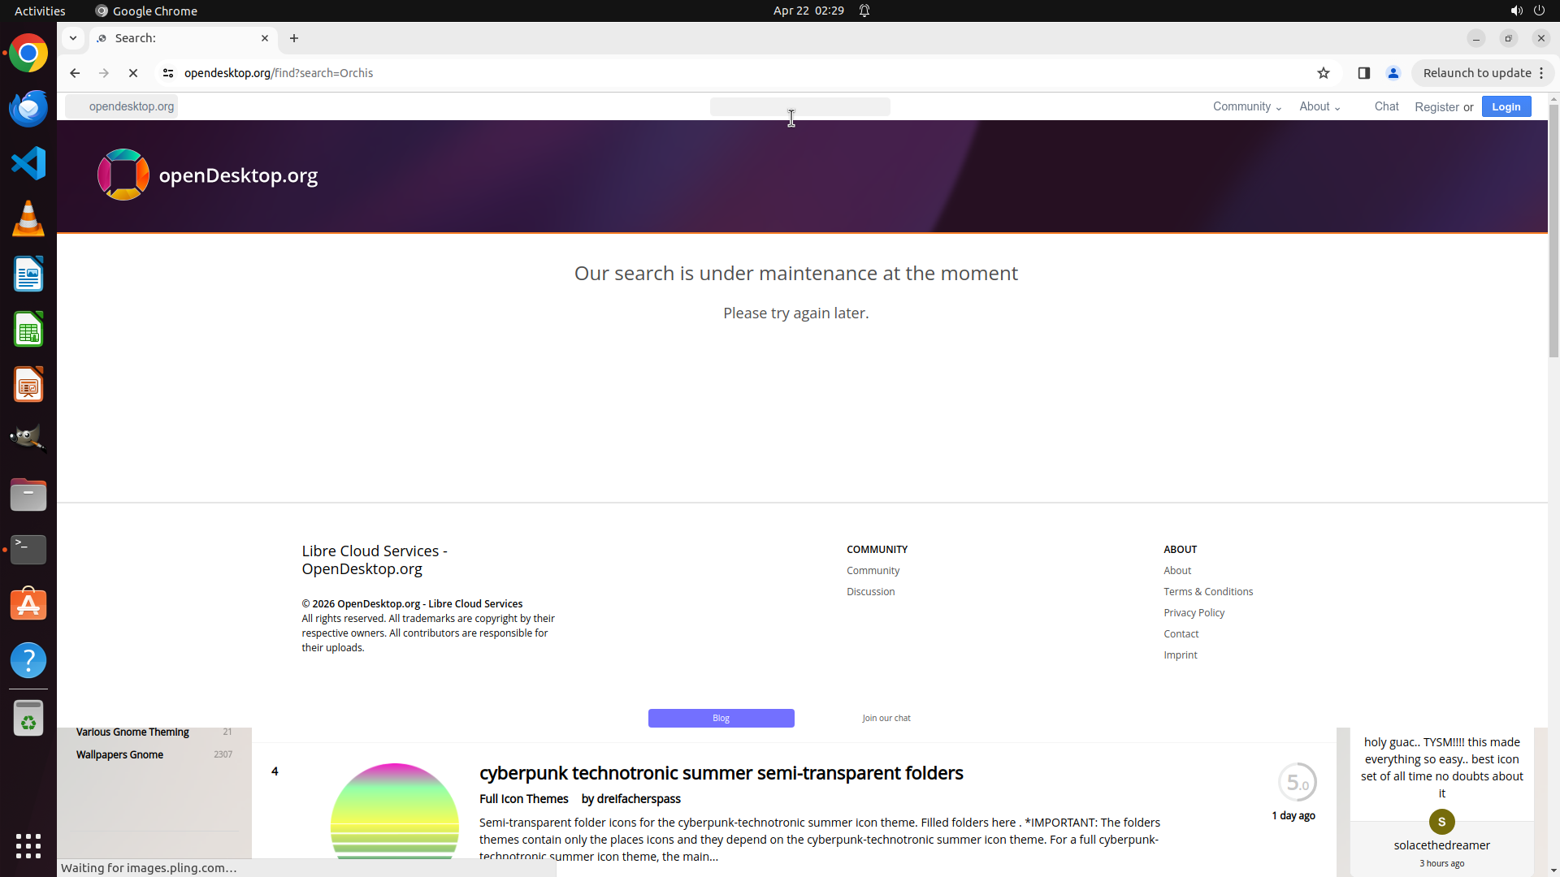
Task: Expand the About dropdown menu
Action: coord(1319,106)
